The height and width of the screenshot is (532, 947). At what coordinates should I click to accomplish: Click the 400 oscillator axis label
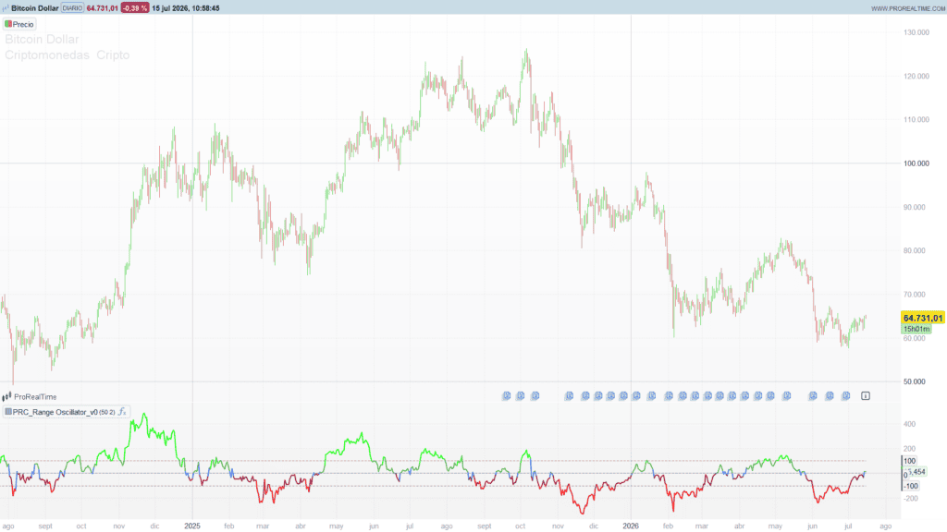910,425
